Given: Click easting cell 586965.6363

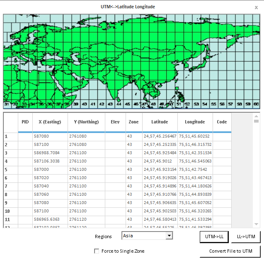Looking at the screenshot, I should (50, 219).
